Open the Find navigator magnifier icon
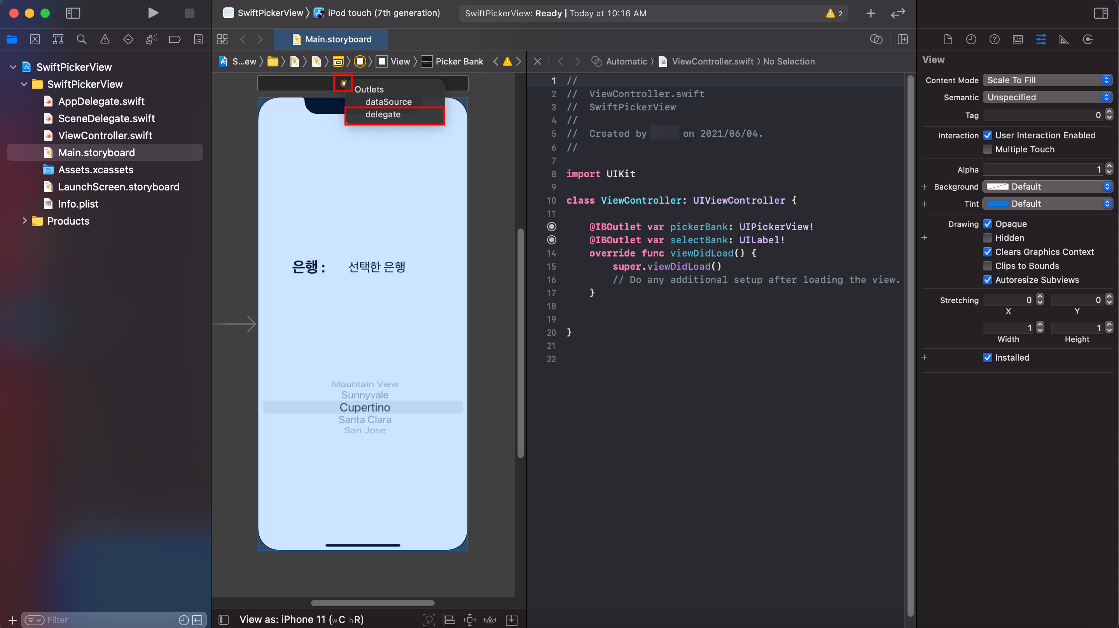 click(x=81, y=40)
